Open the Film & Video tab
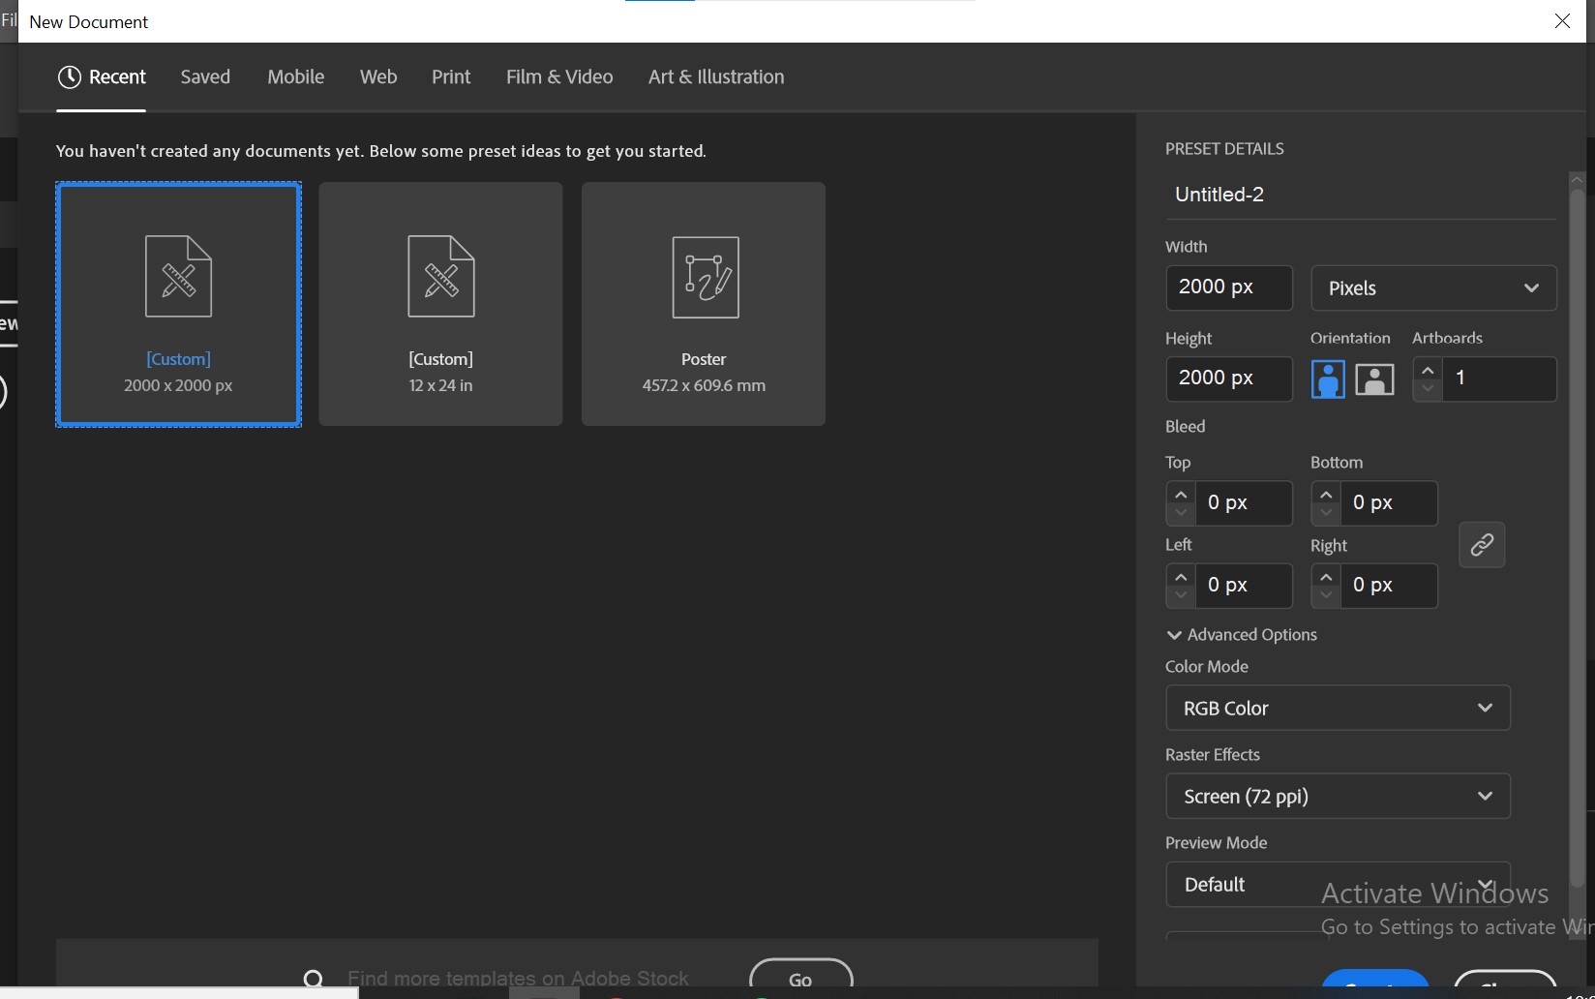The image size is (1595, 999). 559,76
